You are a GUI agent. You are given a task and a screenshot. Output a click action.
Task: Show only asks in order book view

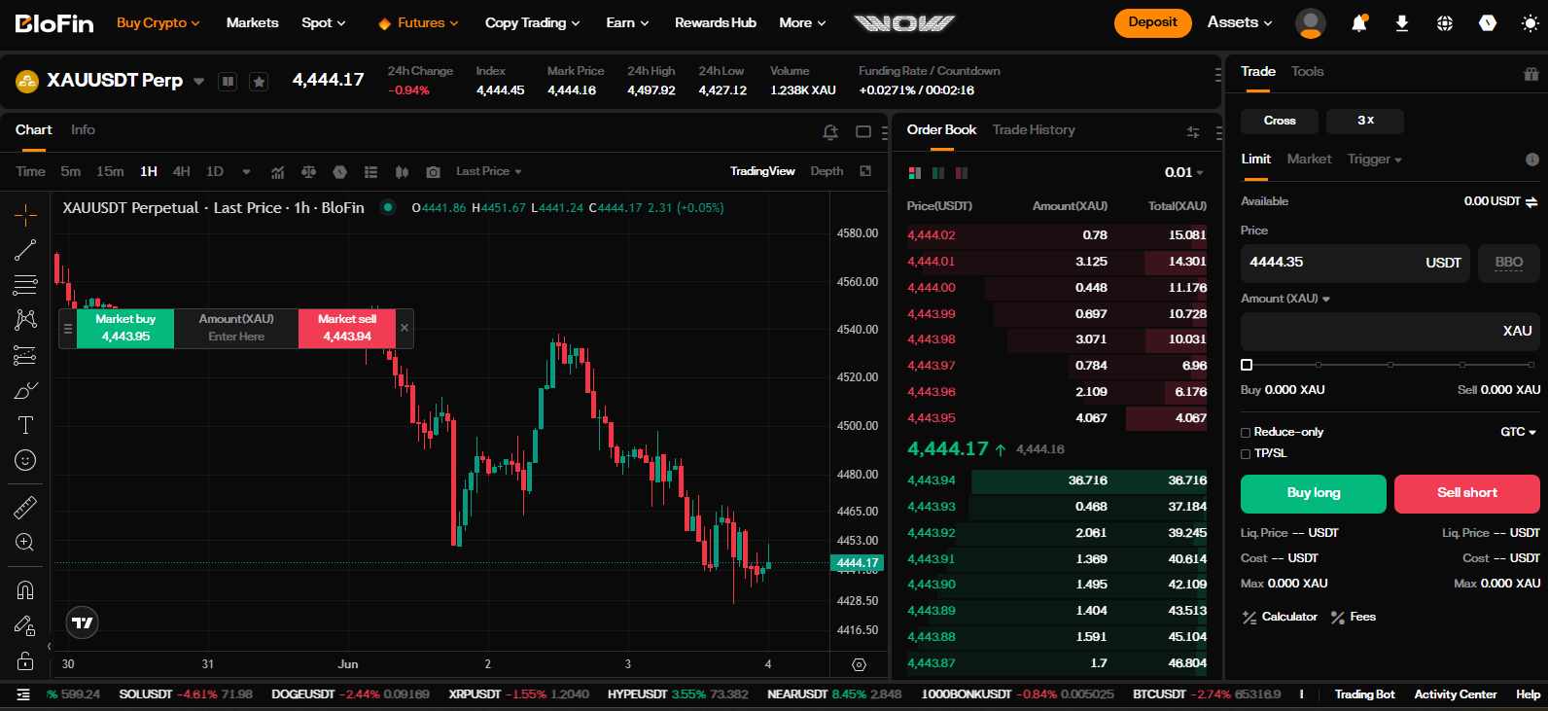pyautogui.click(x=961, y=173)
